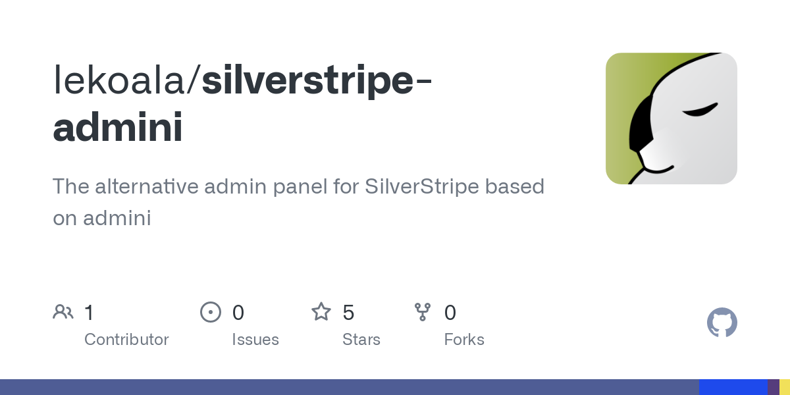This screenshot has height=395, width=790.
Task: Click the repository description text
Action: 298,202
